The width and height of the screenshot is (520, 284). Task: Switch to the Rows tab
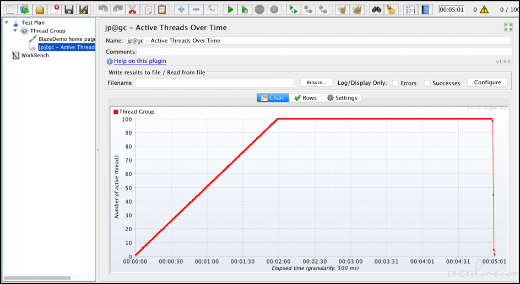pos(305,98)
